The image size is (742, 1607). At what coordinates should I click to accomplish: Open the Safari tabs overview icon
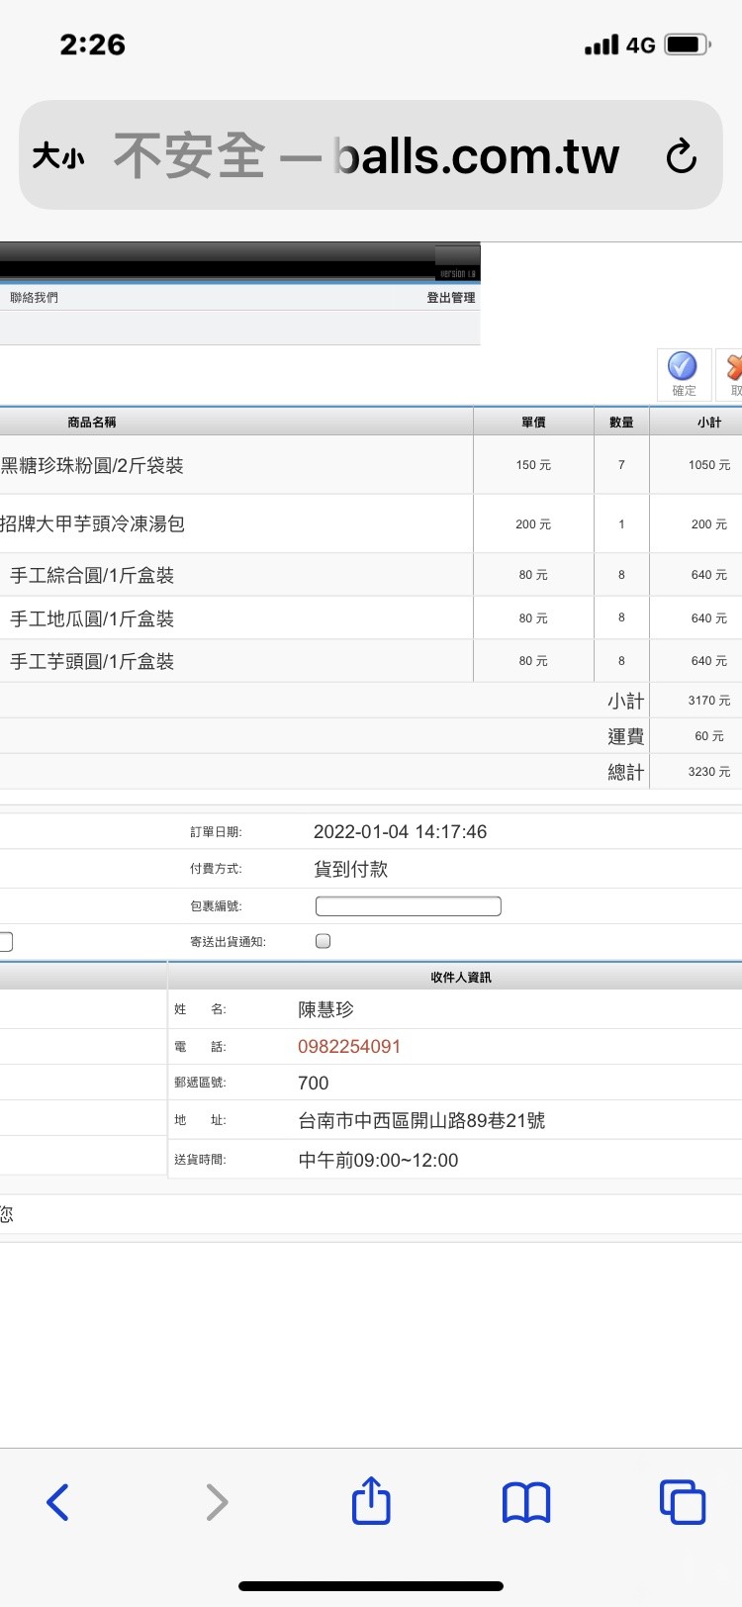pos(682,1502)
